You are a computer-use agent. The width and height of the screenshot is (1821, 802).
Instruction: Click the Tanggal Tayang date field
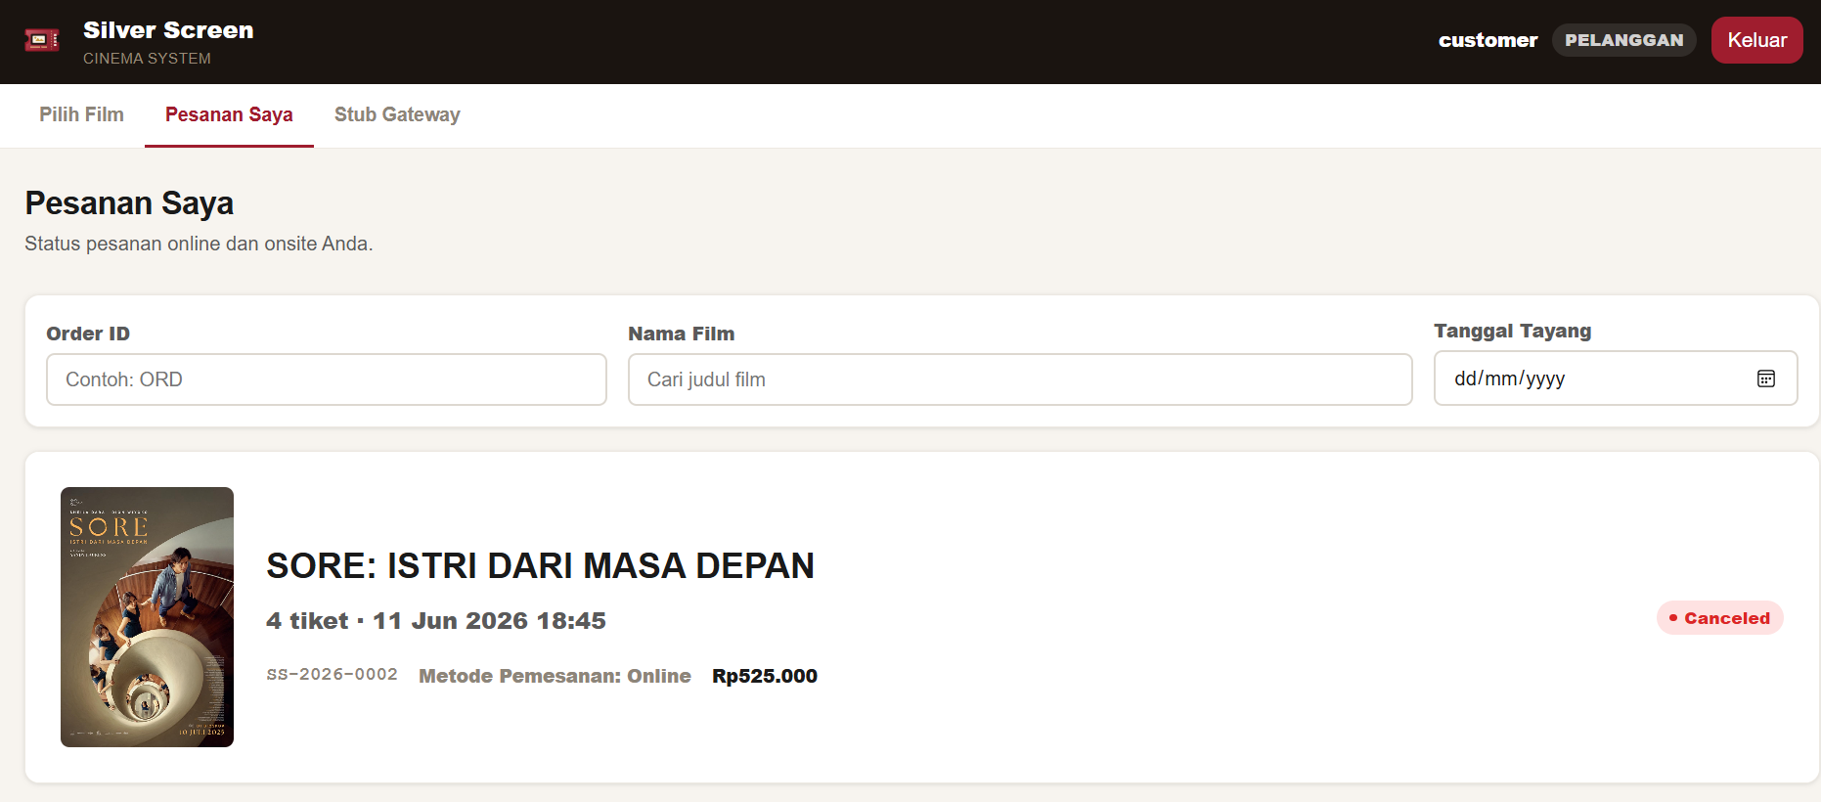coord(1616,379)
